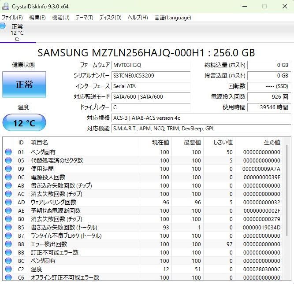The image size is (294, 284).
Task: Click the ID column header
Action: (x=21, y=143)
